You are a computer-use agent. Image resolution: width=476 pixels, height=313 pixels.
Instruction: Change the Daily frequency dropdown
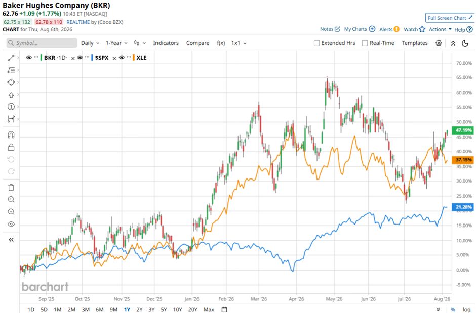pyautogui.click(x=90, y=43)
